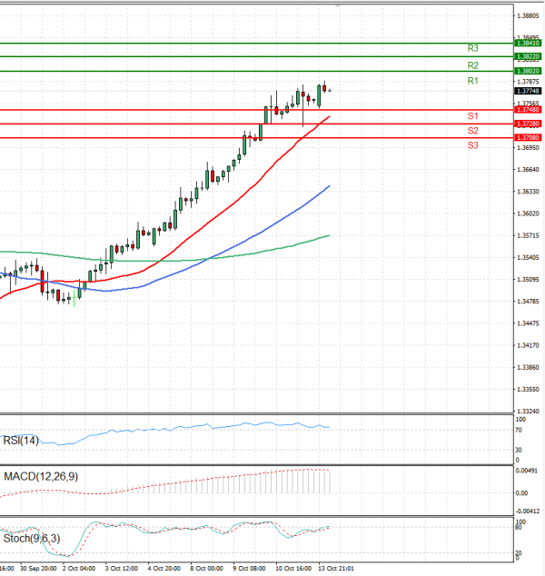The image size is (545, 576).
Task: Click the R1 resistance label
Action: point(472,81)
